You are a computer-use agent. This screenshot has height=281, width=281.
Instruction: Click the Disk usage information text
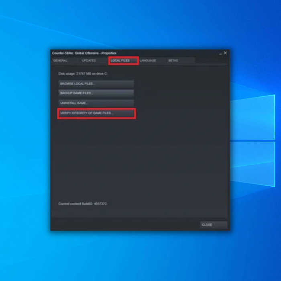(83, 73)
